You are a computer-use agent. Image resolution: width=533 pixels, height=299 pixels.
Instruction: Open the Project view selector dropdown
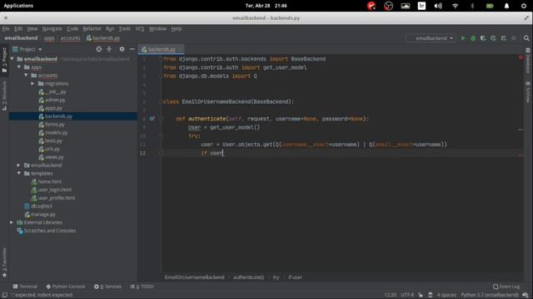click(27, 49)
